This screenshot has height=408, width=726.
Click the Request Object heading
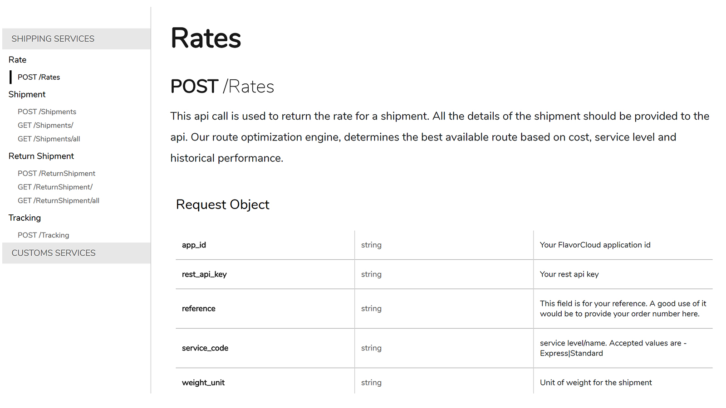point(223,204)
